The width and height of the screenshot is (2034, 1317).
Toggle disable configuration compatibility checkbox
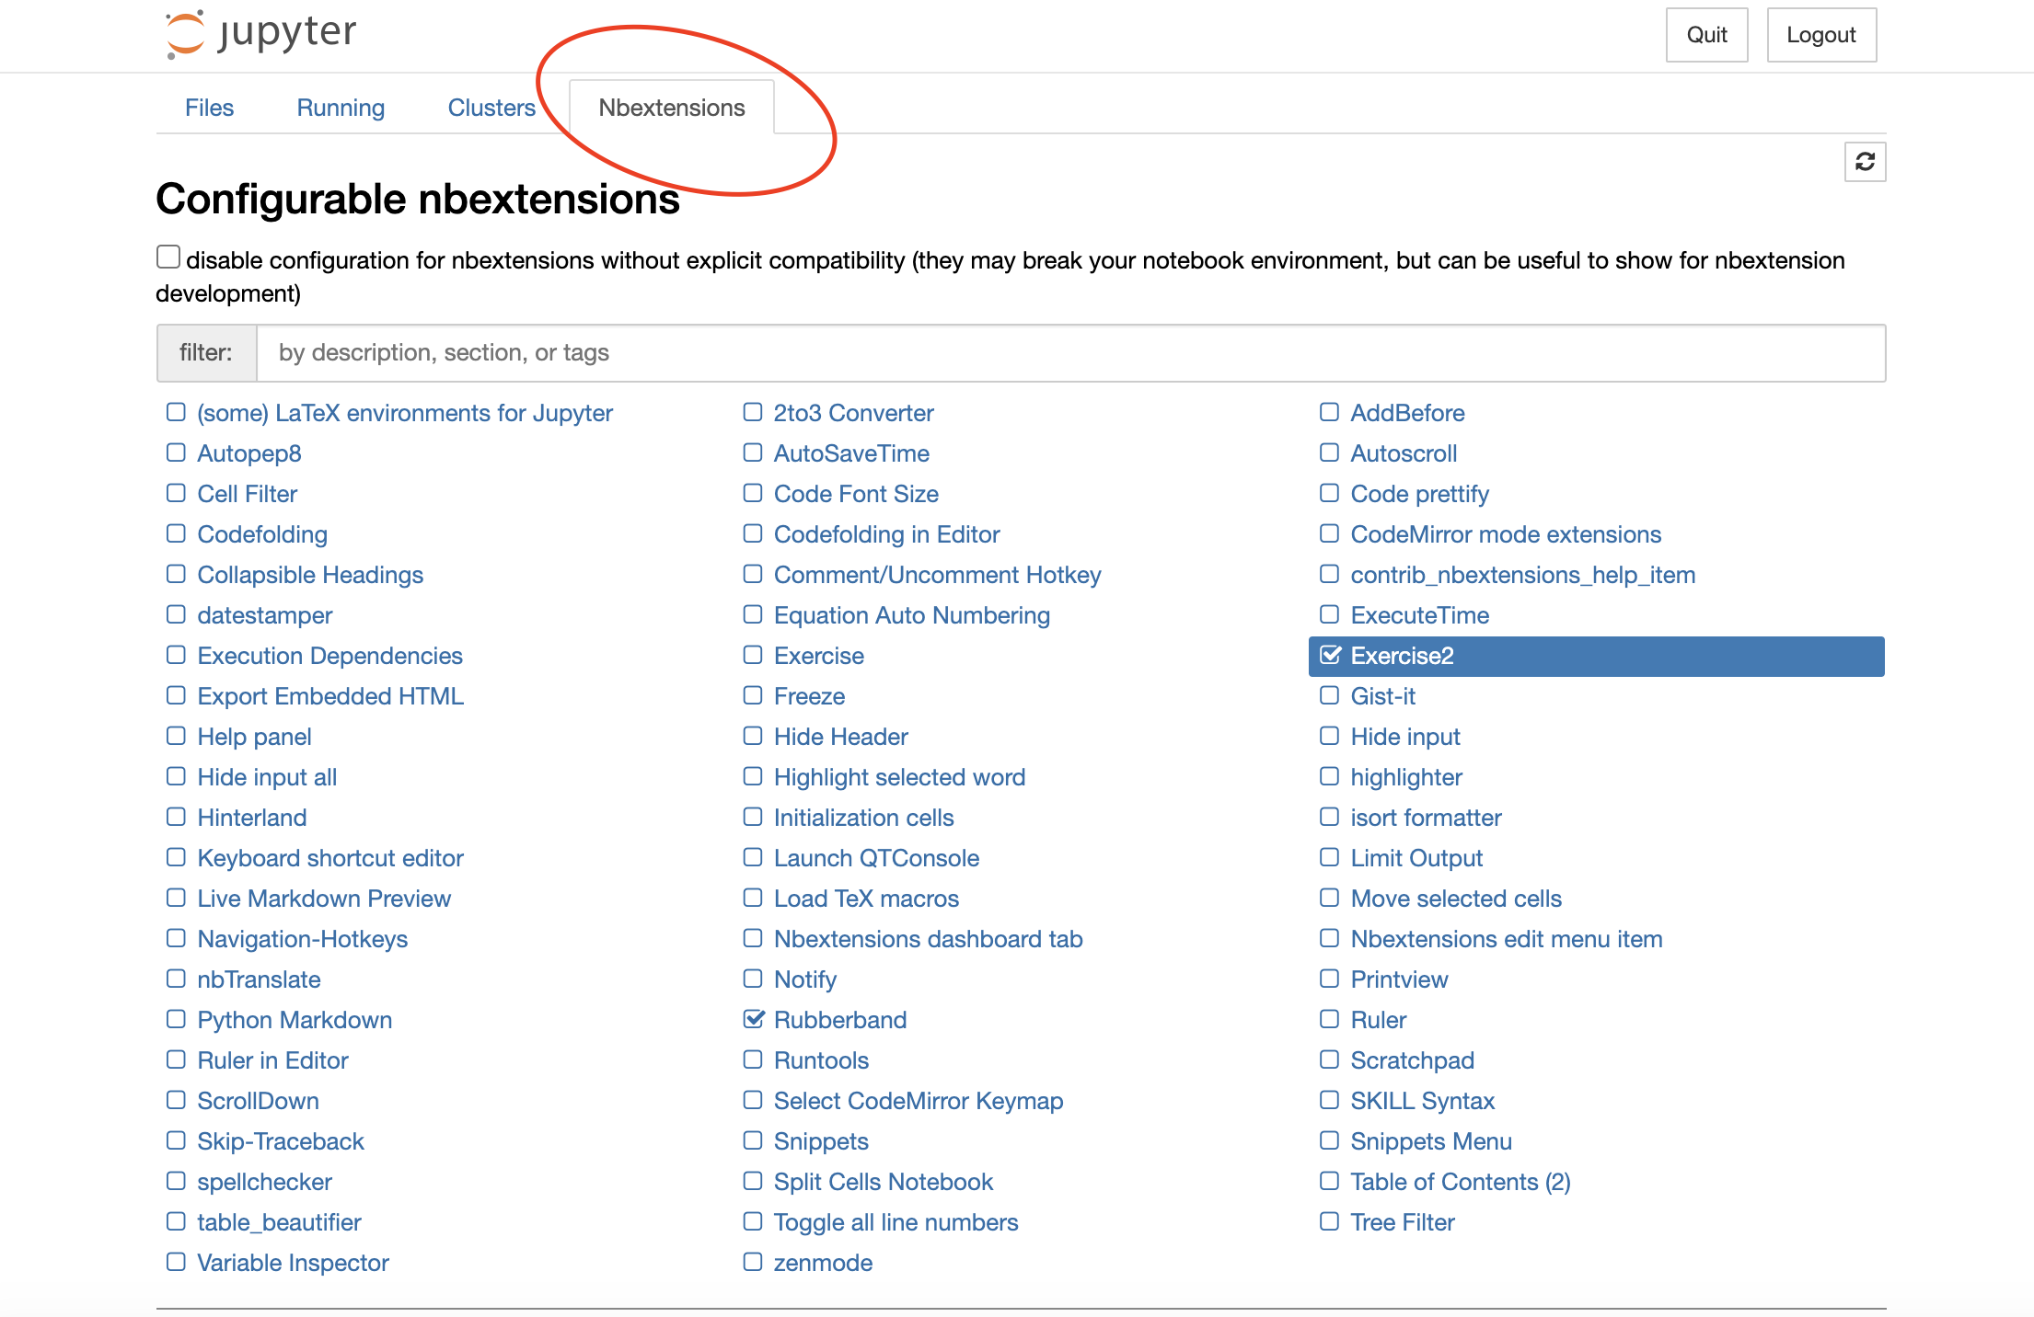point(168,257)
